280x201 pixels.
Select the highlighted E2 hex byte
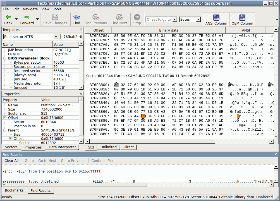pos(143,116)
